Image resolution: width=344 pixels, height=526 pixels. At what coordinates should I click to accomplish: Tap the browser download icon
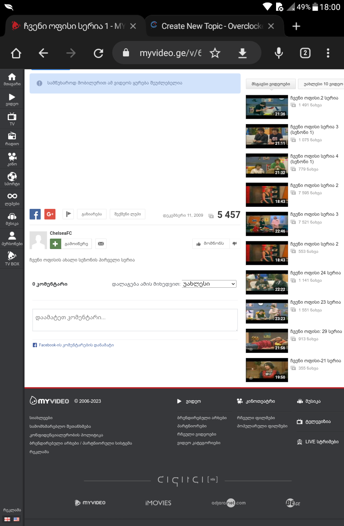tap(243, 53)
